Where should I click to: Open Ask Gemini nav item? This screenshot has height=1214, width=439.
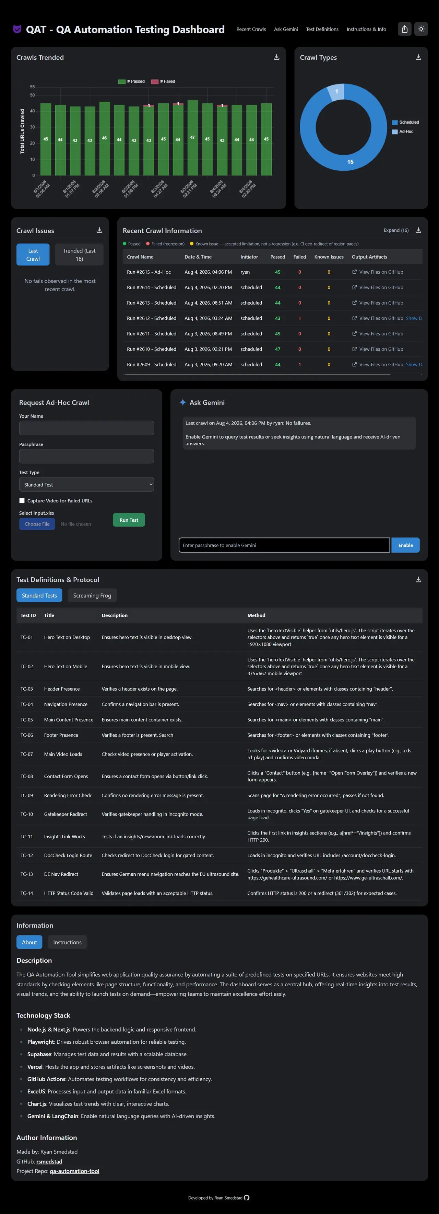coord(286,29)
